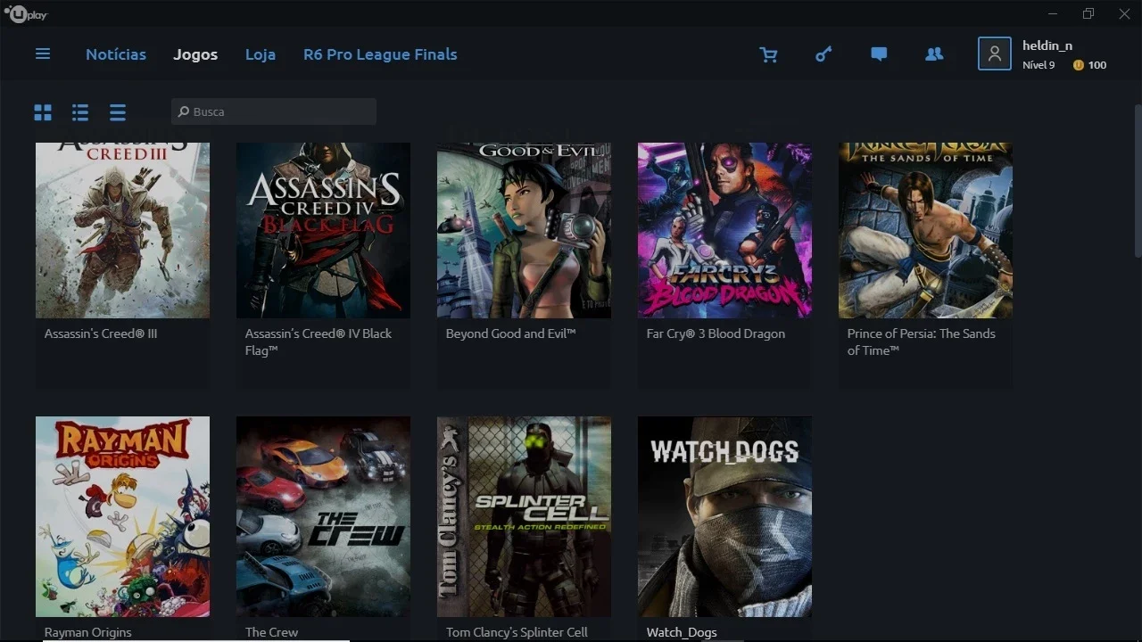Screen dimensions: 1142x642
Task: Open Assassin's Creed III cover
Action: (122, 230)
